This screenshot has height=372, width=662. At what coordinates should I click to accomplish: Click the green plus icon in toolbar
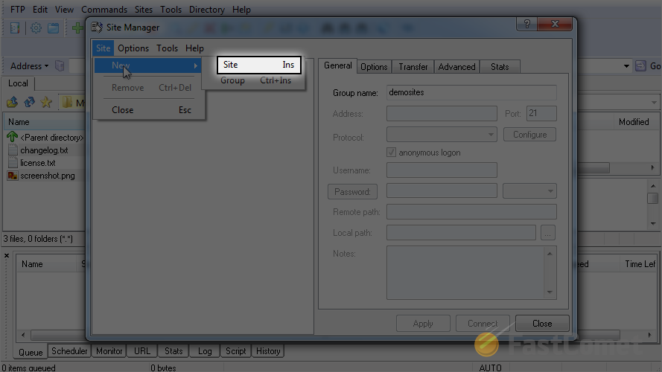tap(77, 28)
